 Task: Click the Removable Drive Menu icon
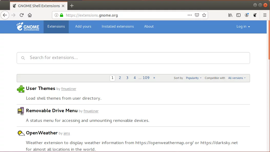(x=21, y=111)
